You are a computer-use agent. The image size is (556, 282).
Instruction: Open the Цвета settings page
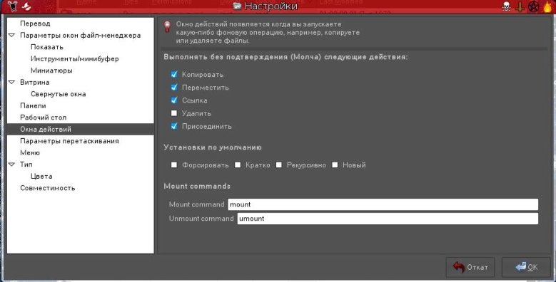click(x=41, y=176)
